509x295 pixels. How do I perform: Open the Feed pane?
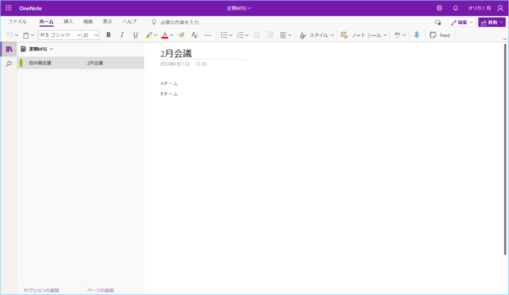point(440,35)
